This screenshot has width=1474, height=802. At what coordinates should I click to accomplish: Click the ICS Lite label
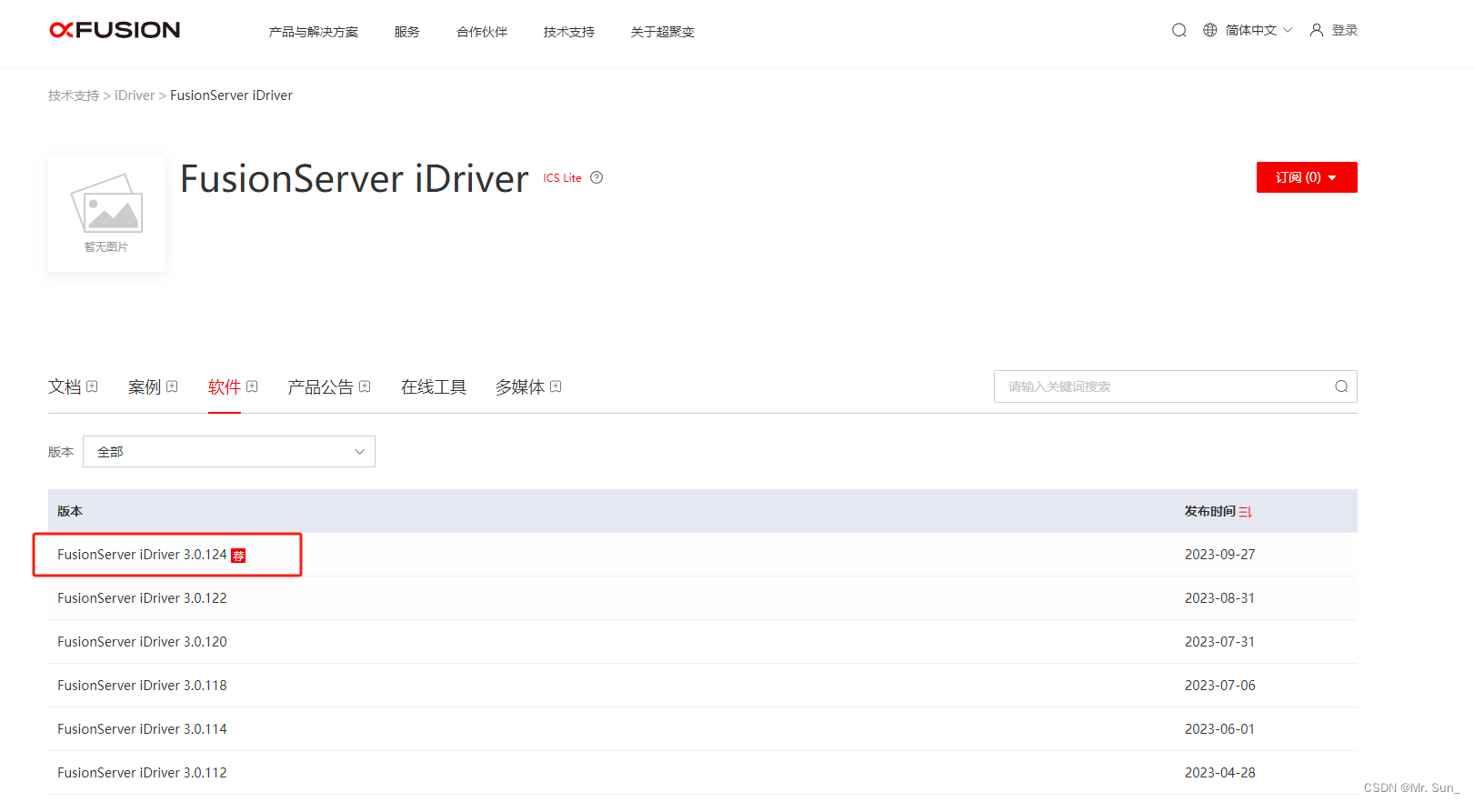pyautogui.click(x=562, y=178)
